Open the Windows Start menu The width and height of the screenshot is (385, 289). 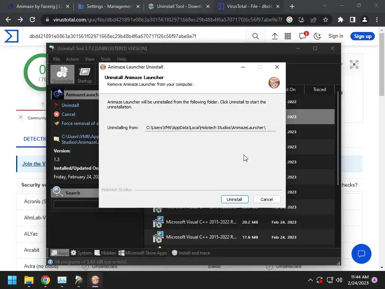point(12,280)
